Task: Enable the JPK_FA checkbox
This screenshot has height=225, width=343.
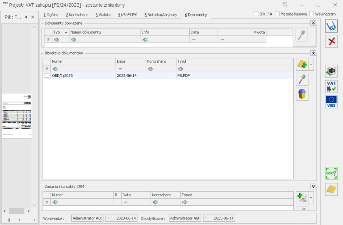Action: coord(256,14)
